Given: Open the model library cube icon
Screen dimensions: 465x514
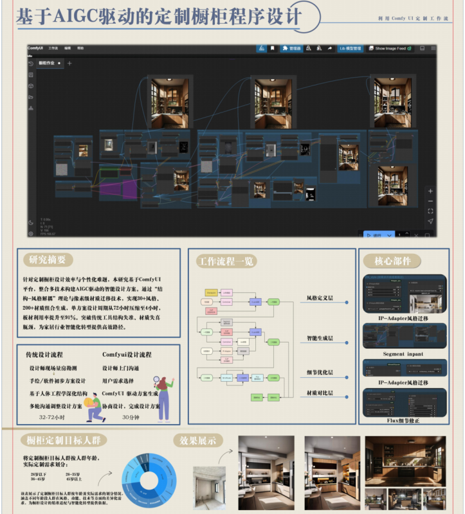Looking at the screenshot, I should 31,86.
